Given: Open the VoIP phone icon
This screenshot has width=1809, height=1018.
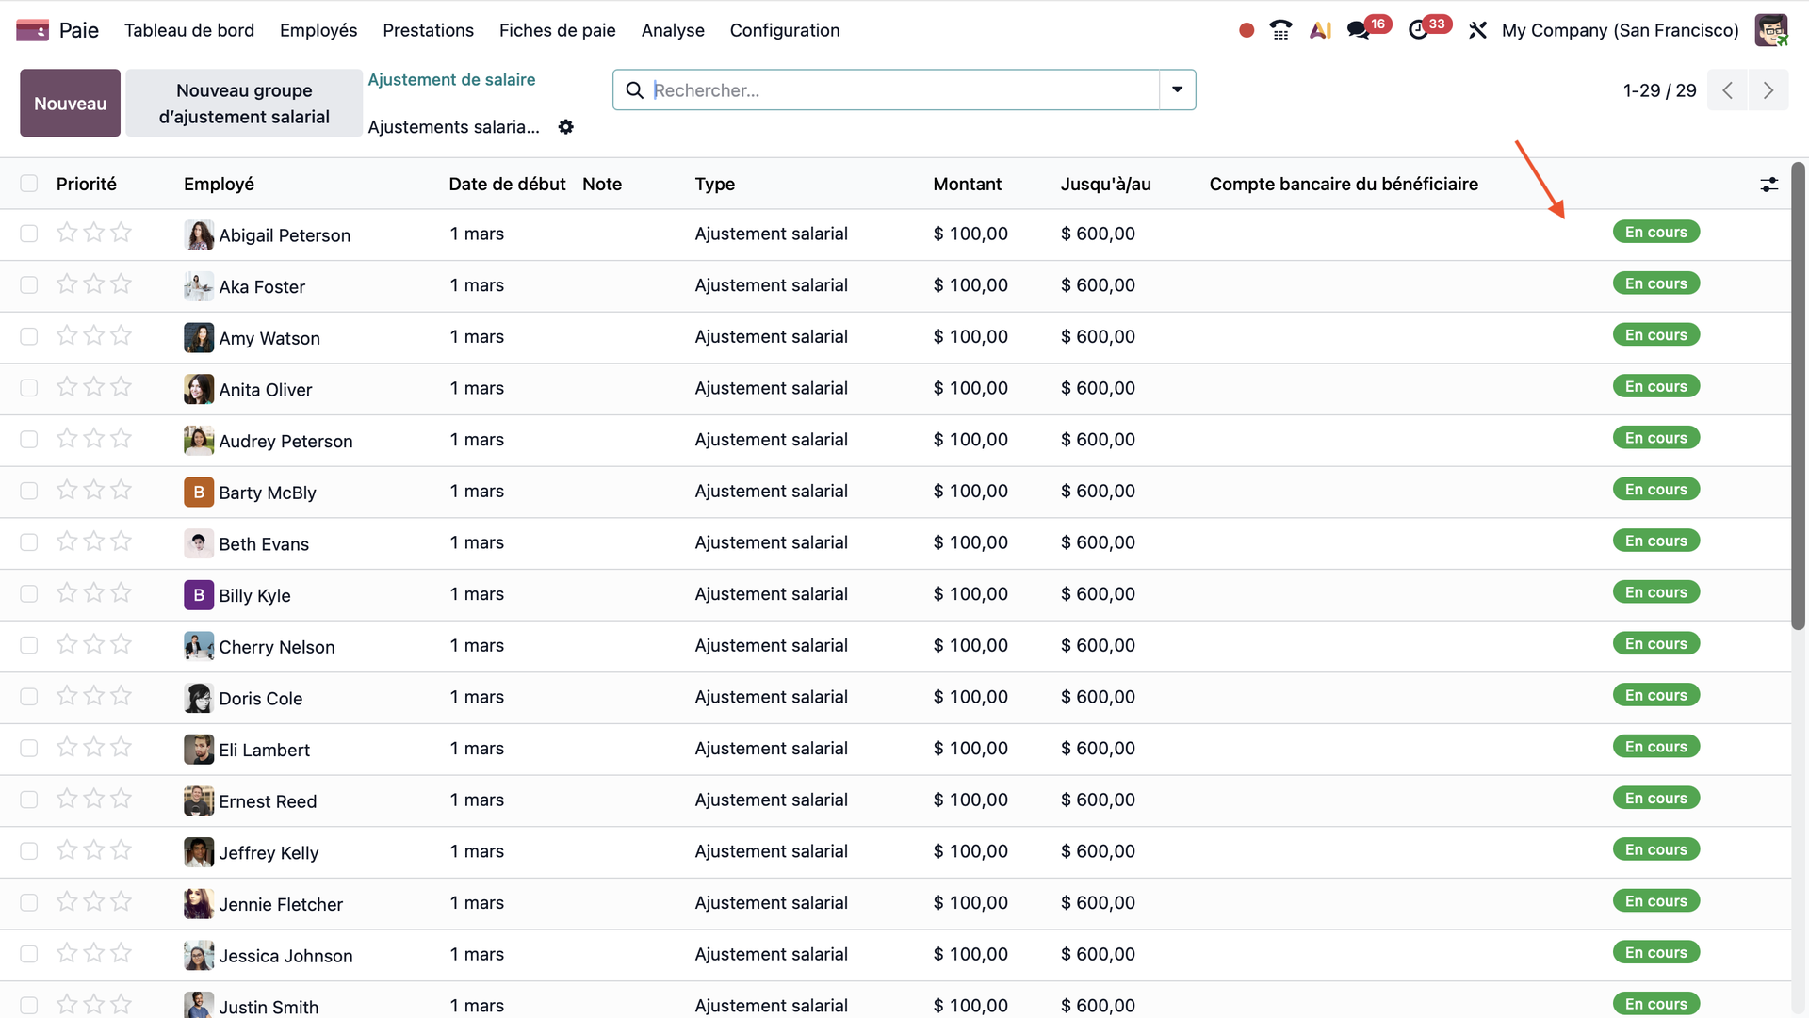Looking at the screenshot, I should click(x=1280, y=30).
